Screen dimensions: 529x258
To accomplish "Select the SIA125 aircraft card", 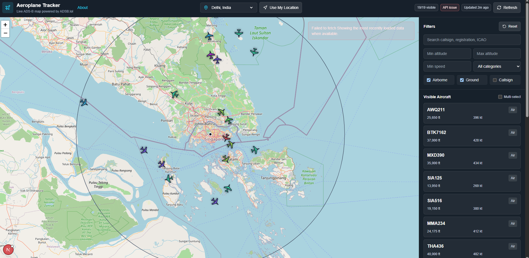I will point(472,181).
